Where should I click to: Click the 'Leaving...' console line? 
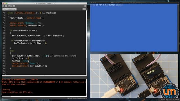click(x=7, y=89)
